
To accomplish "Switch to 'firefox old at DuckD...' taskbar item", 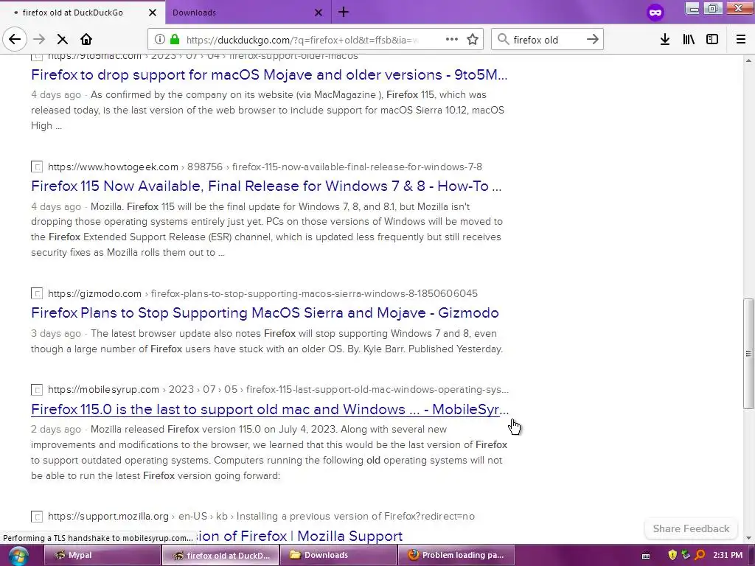I will [220, 556].
